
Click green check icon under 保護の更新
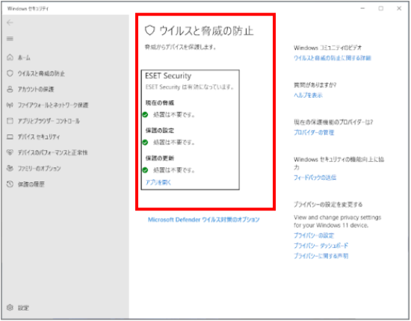pos(145,170)
